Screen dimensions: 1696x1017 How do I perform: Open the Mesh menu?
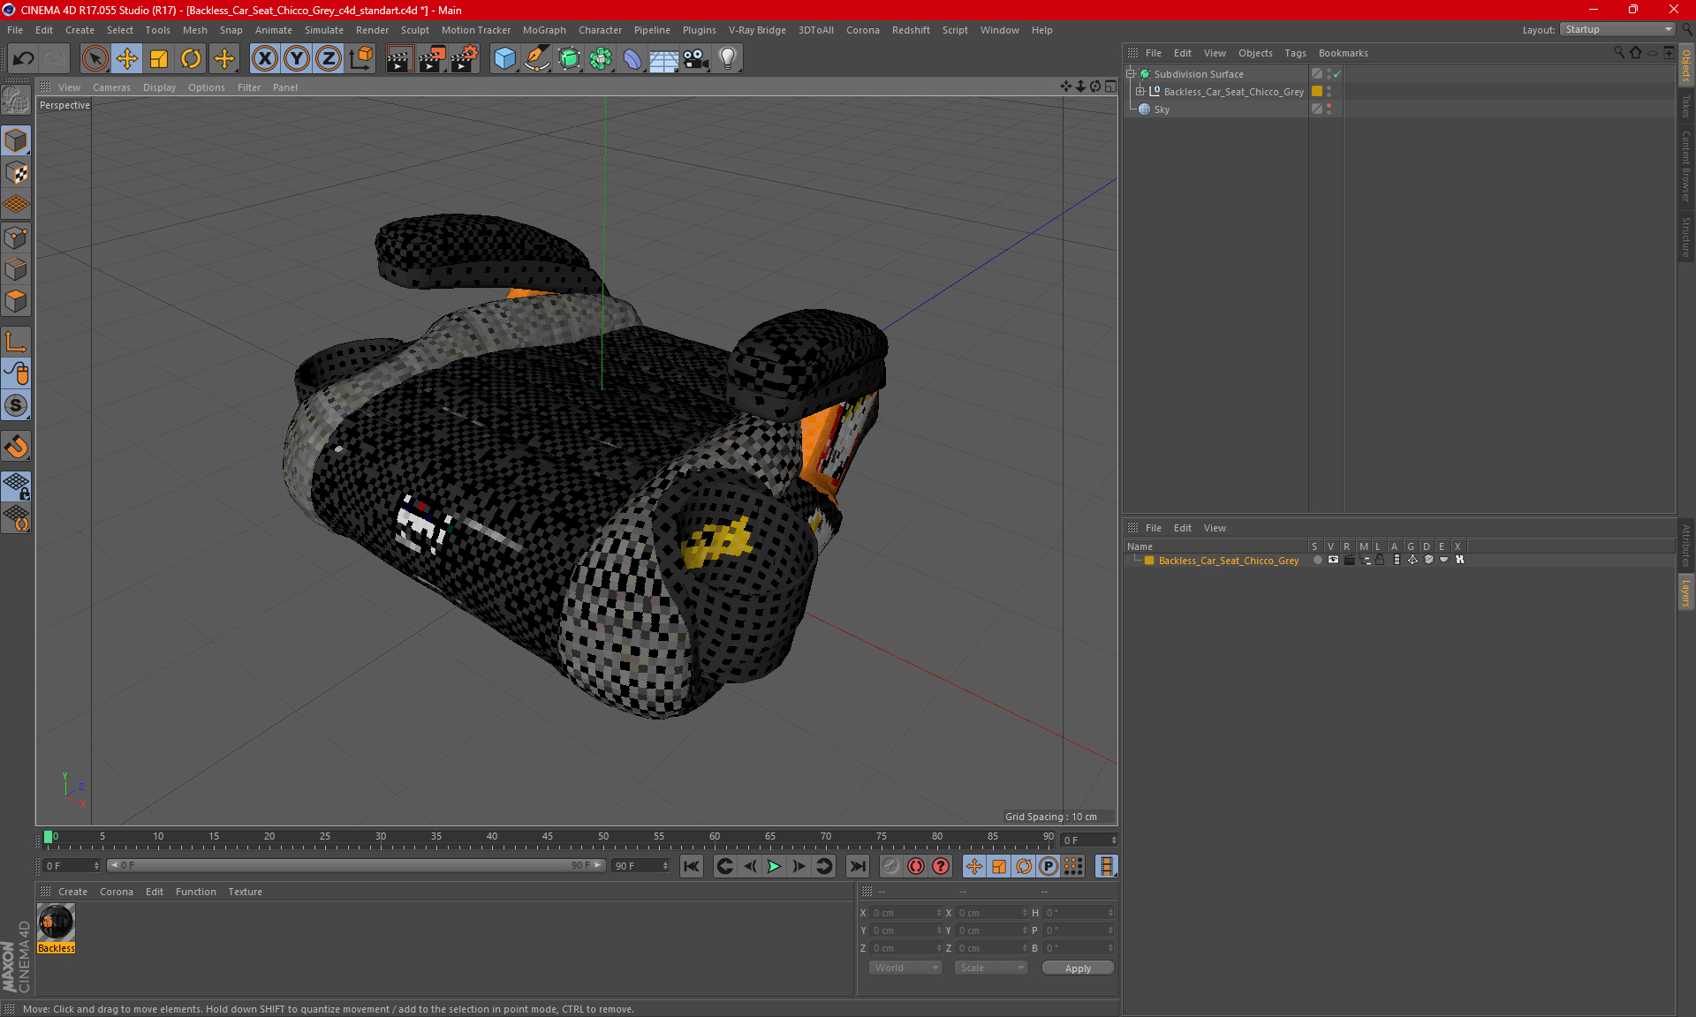[194, 30]
